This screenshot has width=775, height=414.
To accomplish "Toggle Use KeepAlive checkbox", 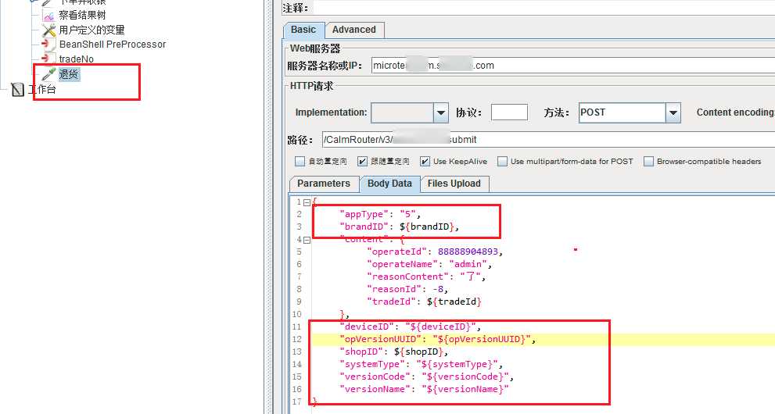I will coord(425,162).
